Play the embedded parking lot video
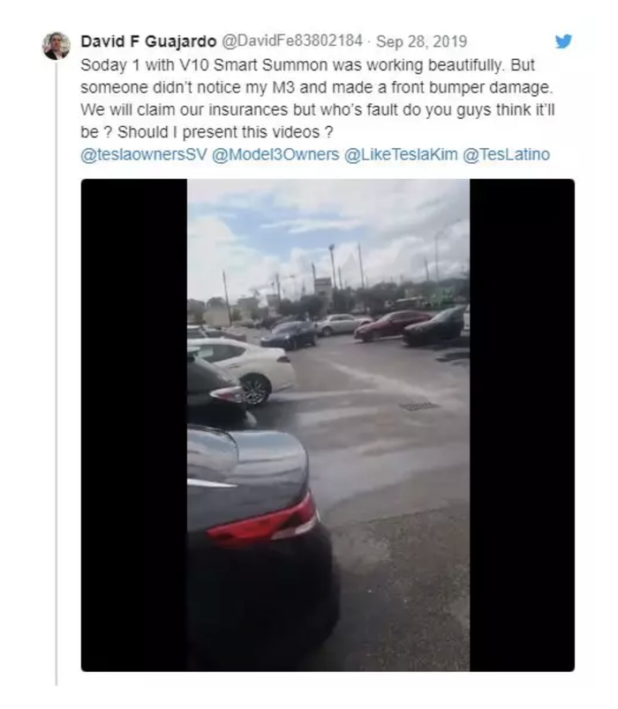Viewport: 618px width, 709px height. click(328, 425)
